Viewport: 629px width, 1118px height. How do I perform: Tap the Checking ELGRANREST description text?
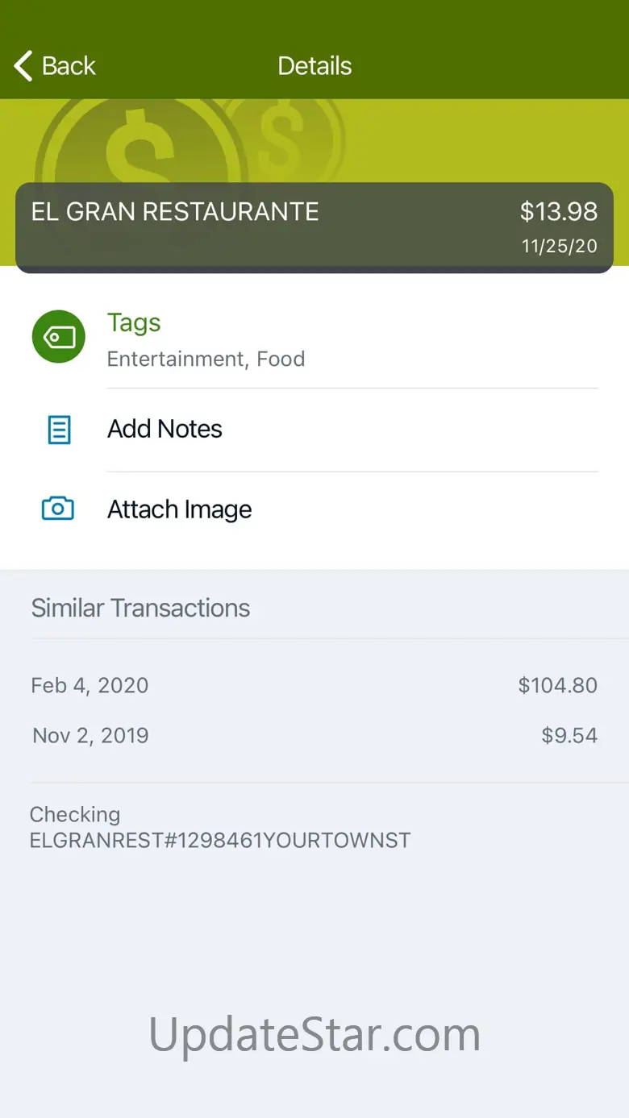point(220,827)
